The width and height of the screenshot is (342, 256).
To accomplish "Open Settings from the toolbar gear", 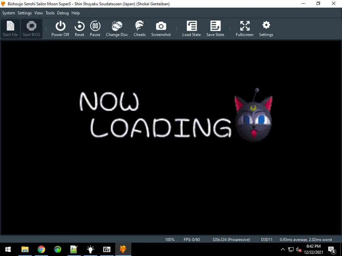I will point(266,29).
